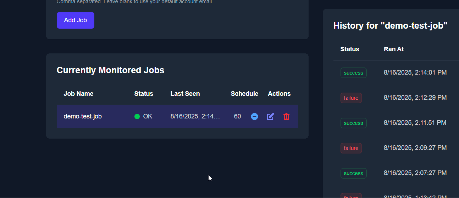Screen dimensions: 459x198
Task: Click success badge for 2:07:27 PM run
Action: tap(354, 173)
